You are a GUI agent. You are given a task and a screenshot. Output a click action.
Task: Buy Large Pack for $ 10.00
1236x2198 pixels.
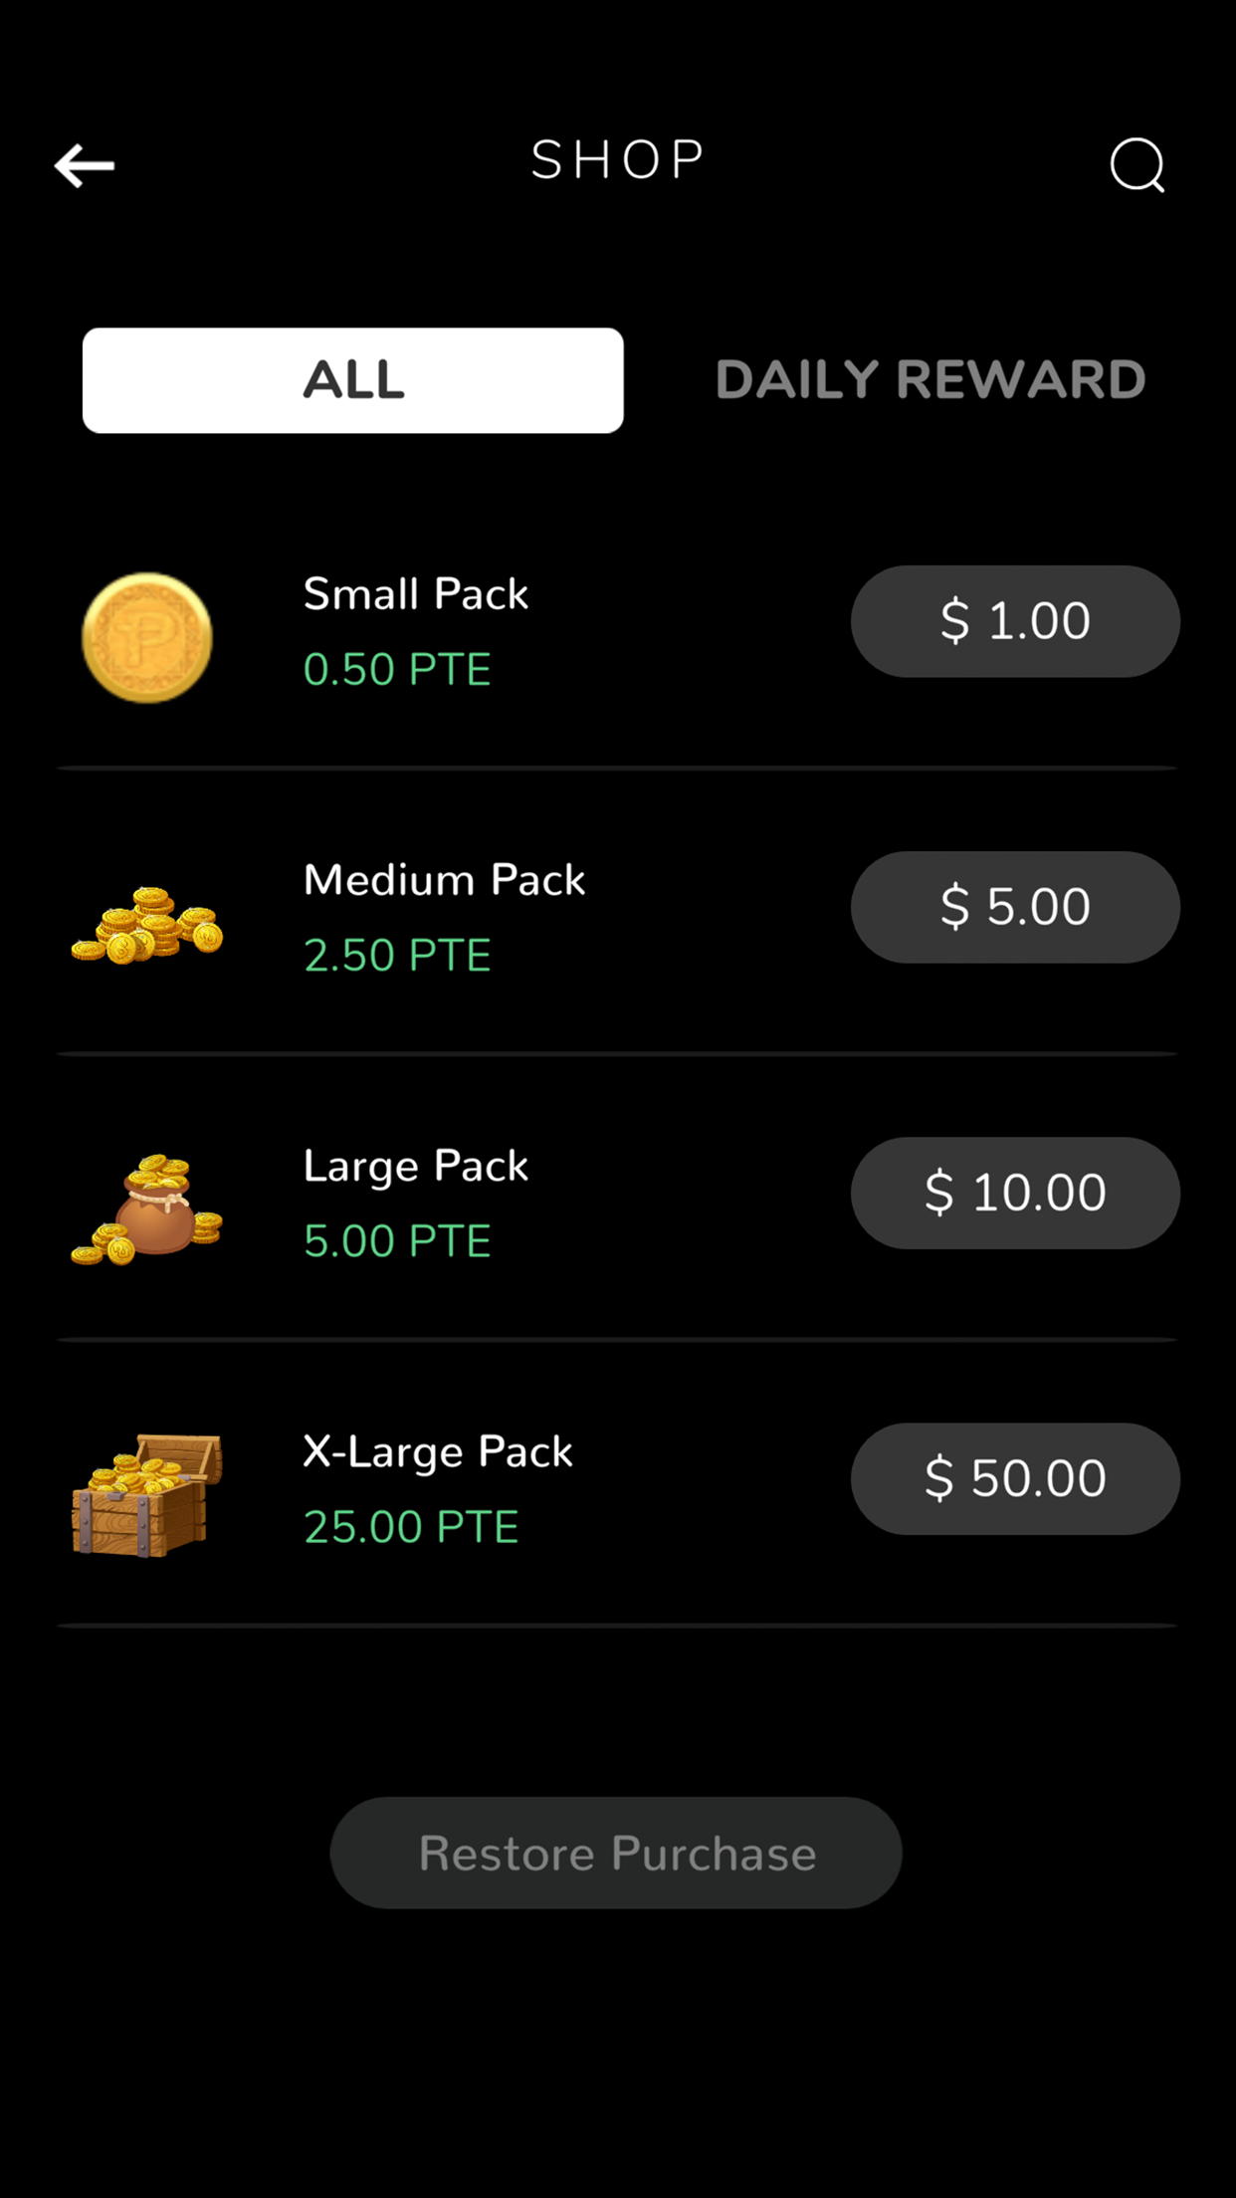point(1015,1193)
